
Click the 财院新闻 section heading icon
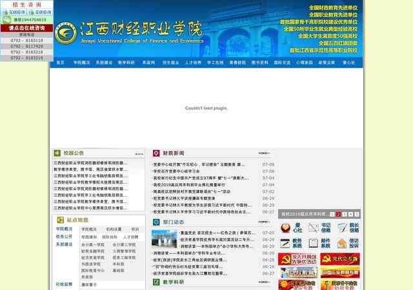pyautogui.click(x=156, y=153)
